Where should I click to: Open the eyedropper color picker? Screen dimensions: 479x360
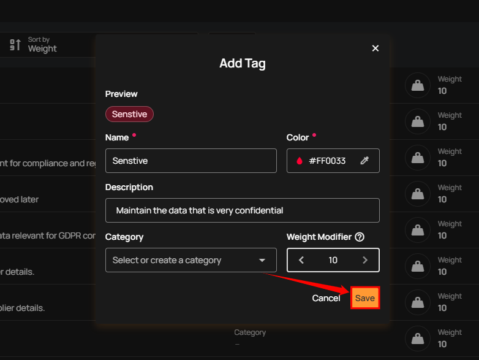364,161
